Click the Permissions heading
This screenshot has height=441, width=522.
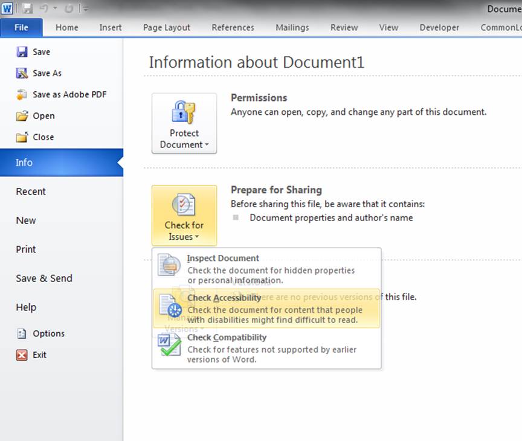tap(259, 98)
